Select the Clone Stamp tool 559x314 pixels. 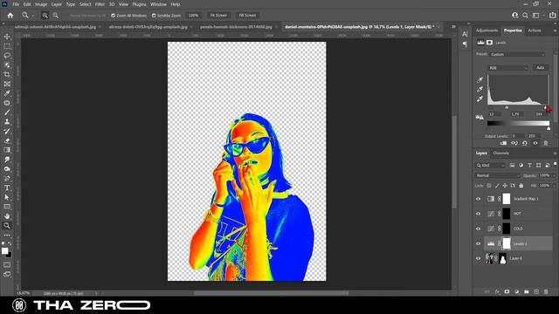tap(7, 121)
